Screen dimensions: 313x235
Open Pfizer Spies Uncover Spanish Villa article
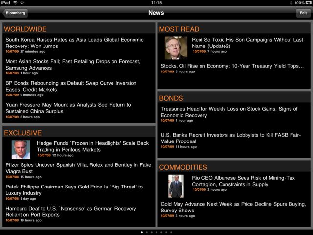78,168
